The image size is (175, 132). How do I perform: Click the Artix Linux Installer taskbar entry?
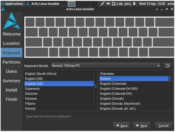pyautogui.click(x=46, y=4)
